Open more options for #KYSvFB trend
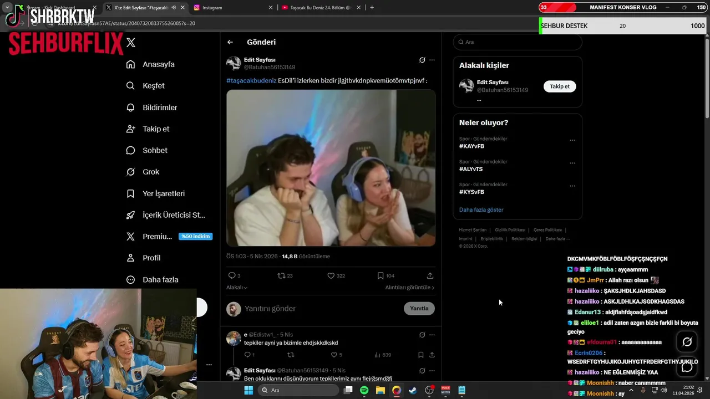The height and width of the screenshot is (399, 710). [572, 186]
